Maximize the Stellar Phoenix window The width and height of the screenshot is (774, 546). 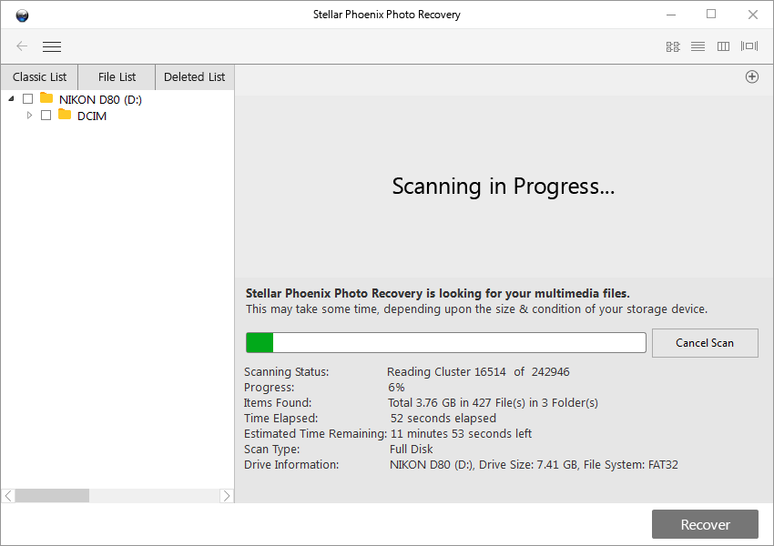[711, 14]
